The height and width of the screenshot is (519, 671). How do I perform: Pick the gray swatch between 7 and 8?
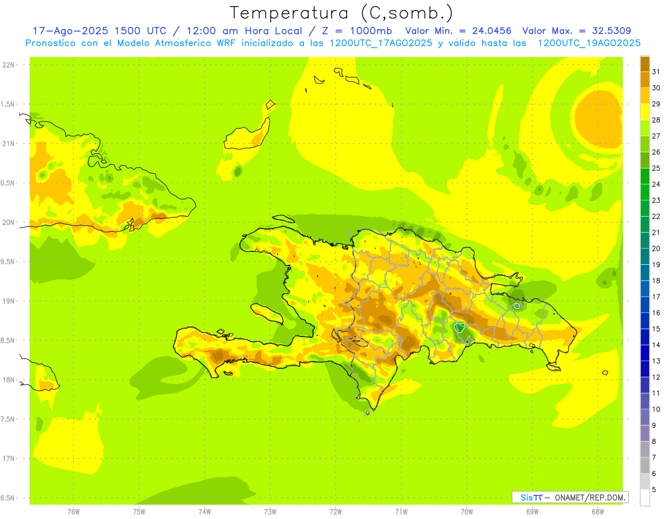click(645, 449)
